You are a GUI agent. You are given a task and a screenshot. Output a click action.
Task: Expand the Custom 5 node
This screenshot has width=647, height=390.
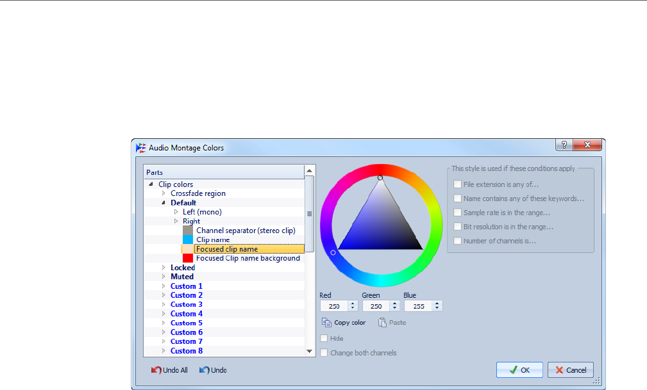164,323
